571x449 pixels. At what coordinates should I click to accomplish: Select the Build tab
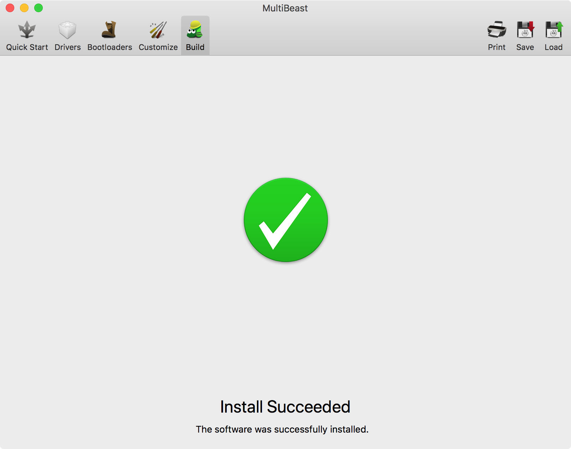pyautogui.click(x=195, y=36)
